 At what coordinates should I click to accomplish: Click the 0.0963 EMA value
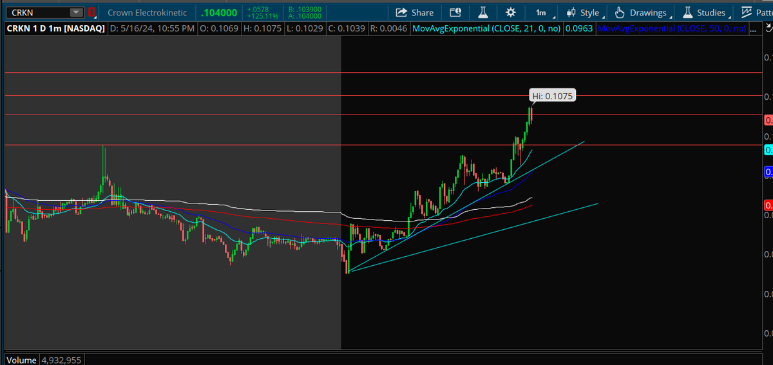tap(579, 28)
